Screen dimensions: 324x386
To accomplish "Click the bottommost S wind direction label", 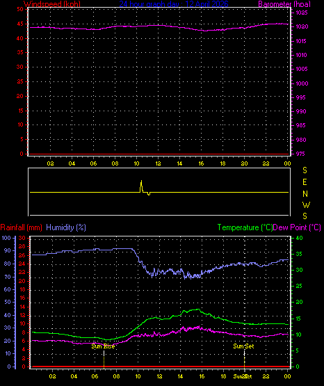I will pos(305,216).
